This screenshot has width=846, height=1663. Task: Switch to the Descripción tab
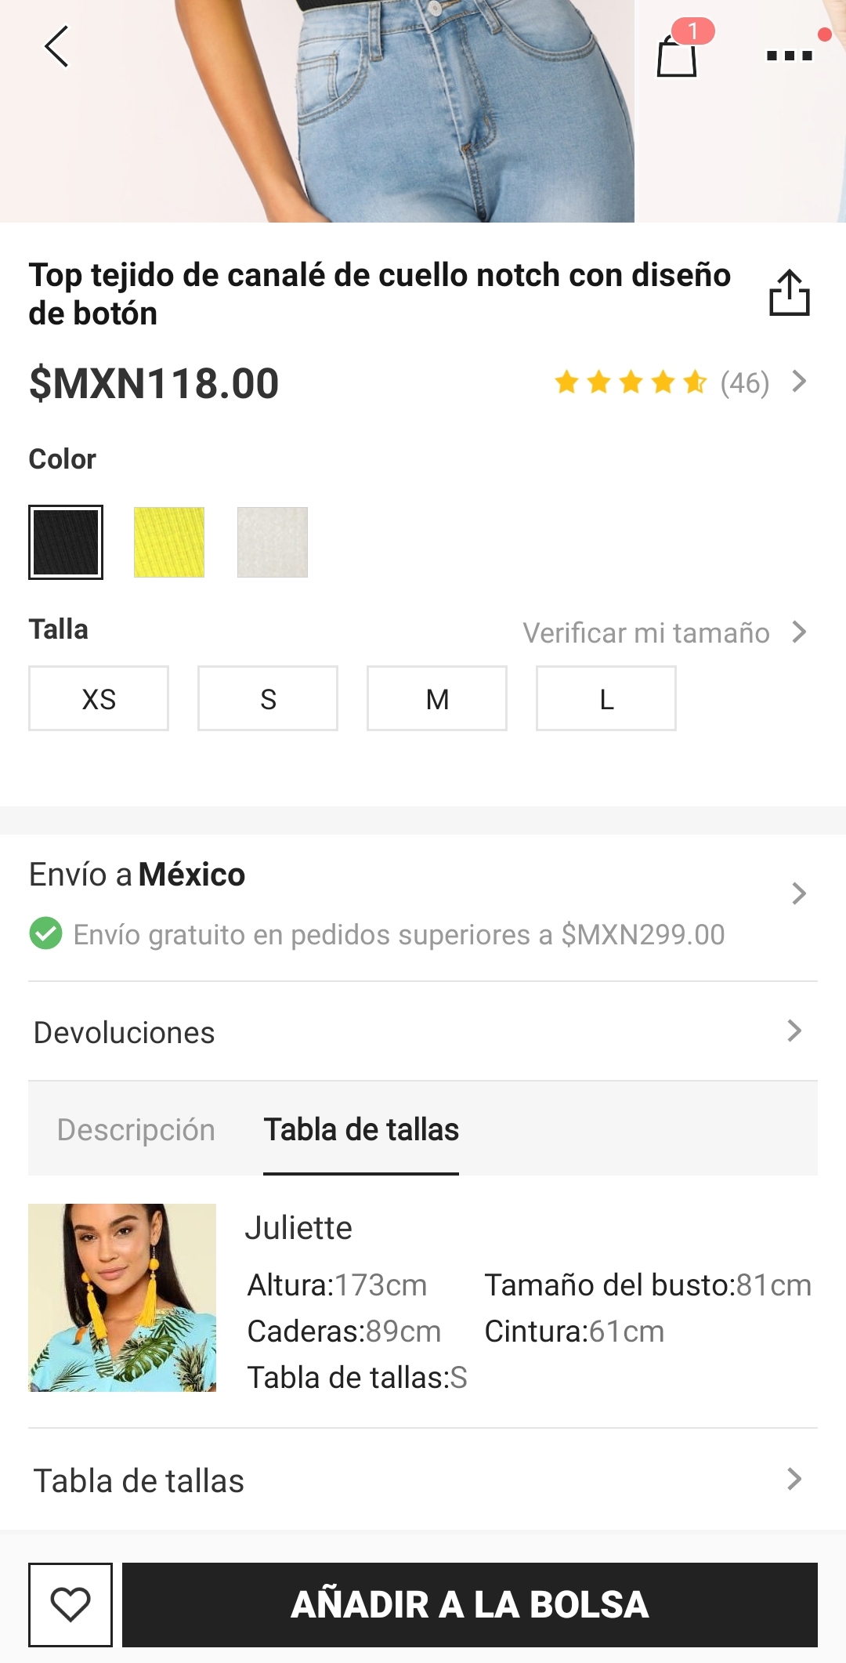pyautogui.click(x=136, y=1129)
